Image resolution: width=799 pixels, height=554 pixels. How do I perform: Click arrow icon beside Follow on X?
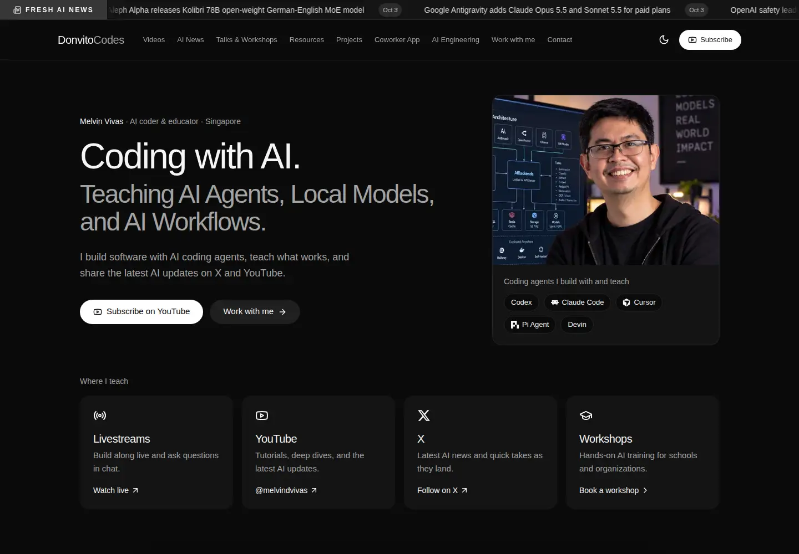(x=464, y=490)
